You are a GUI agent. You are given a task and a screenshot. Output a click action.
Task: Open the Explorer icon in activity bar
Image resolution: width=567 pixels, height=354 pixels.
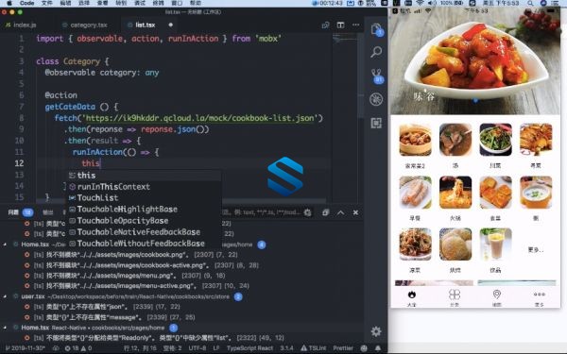pos(376,29)
